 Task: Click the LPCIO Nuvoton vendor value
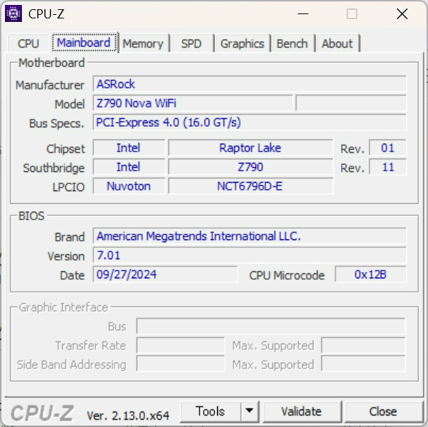(129, 186)
